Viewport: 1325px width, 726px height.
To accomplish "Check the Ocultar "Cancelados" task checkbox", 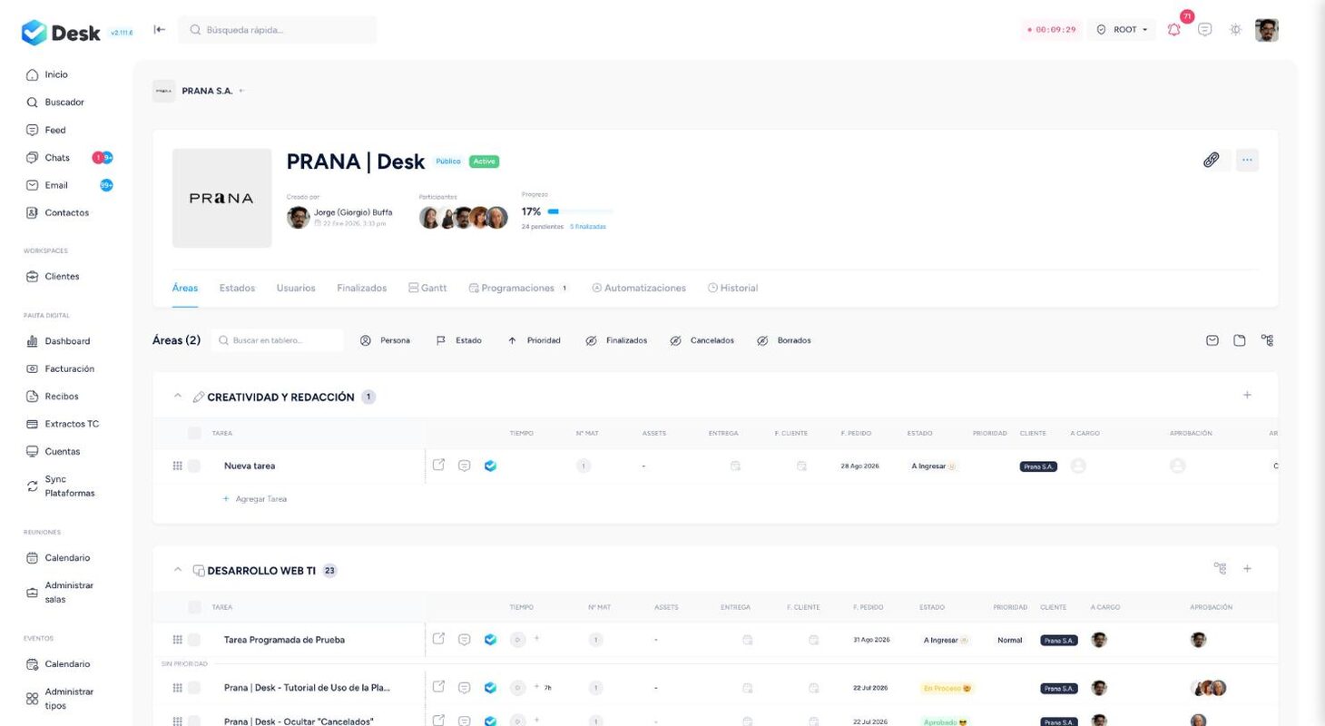I will click(x=194, y=721).
